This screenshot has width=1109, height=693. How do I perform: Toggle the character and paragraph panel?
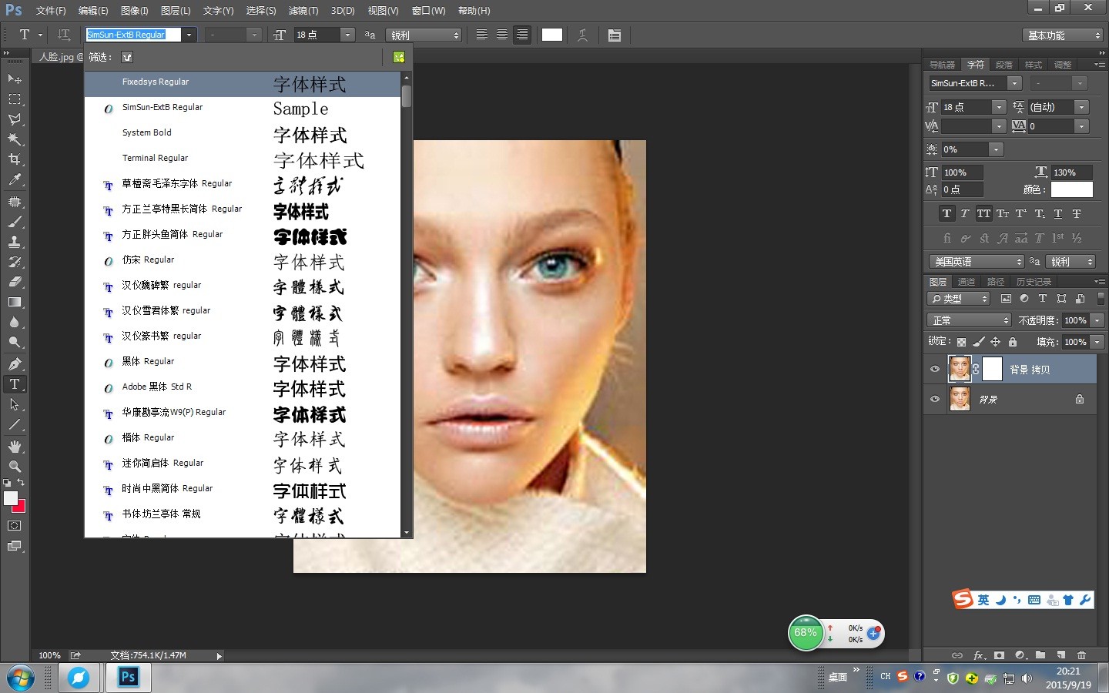click(614, 35)
